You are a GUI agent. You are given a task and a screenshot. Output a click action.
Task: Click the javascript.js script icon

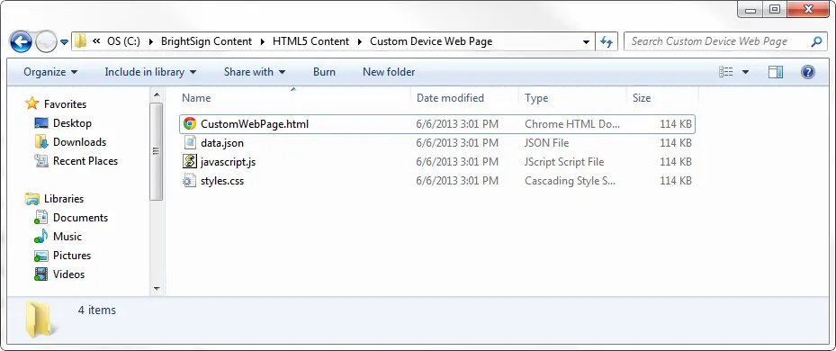click(189, 162)
